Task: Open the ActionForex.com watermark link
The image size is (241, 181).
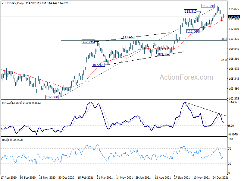Action: pos(186,77)
